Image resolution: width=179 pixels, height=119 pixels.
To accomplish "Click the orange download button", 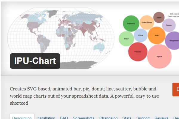I will coord(176,90).
